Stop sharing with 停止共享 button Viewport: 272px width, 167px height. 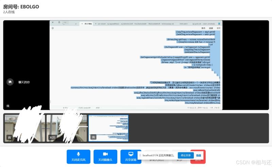point(186,155)
